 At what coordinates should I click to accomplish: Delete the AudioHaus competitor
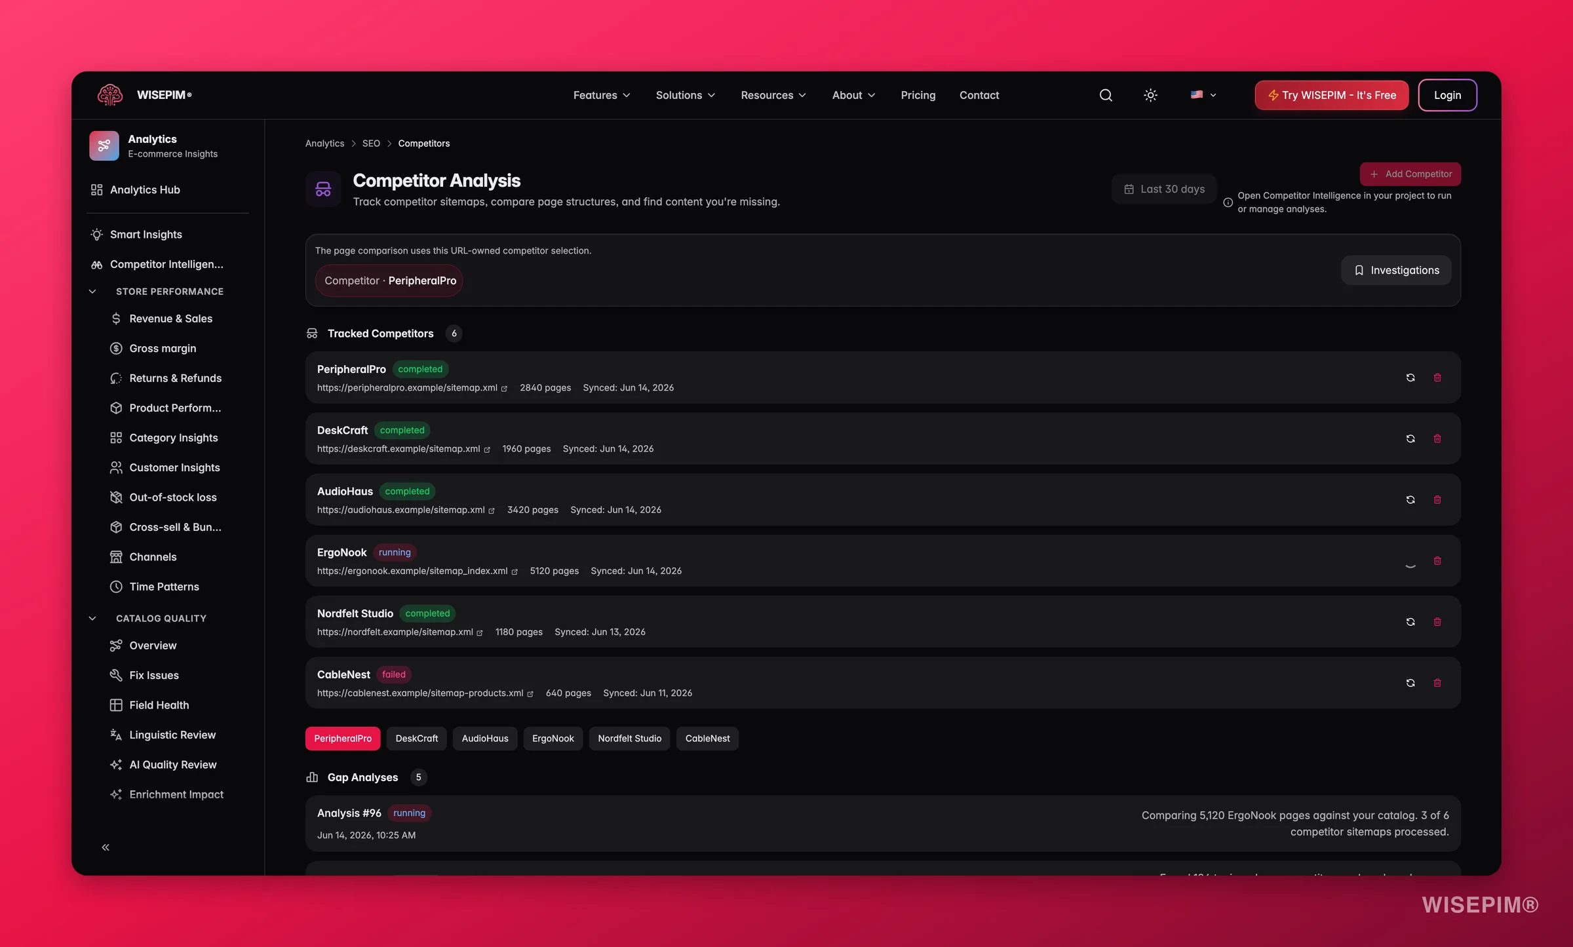[1437, 499]
